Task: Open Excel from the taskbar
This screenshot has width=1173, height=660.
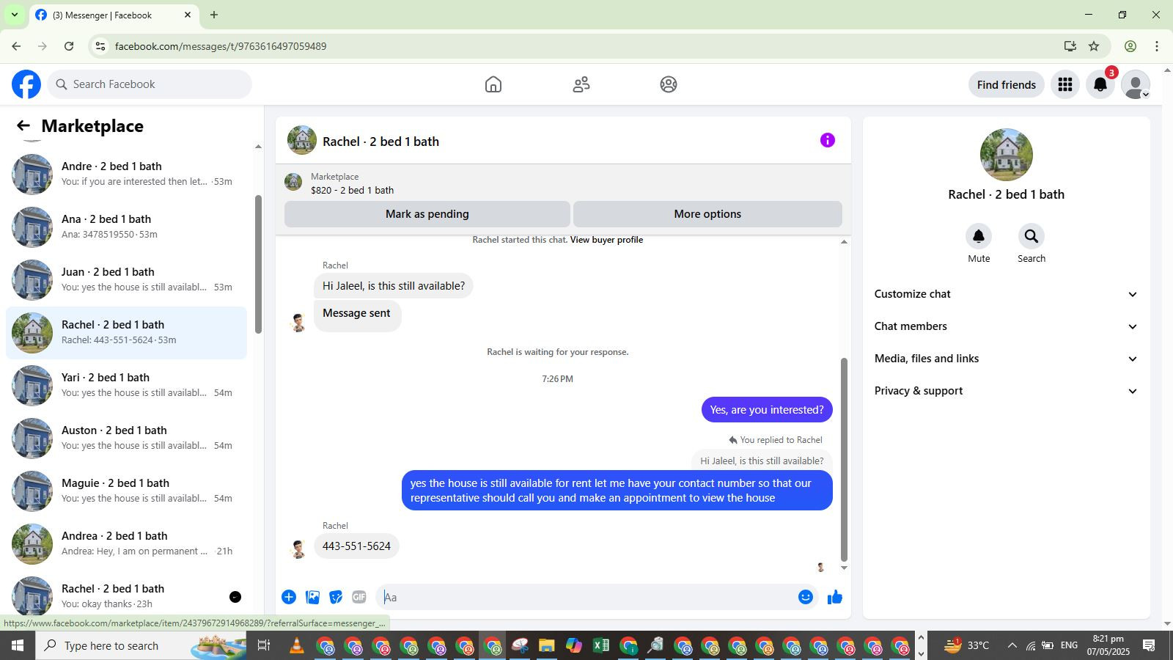Action: pyautogui.click(x=601, y=645)
